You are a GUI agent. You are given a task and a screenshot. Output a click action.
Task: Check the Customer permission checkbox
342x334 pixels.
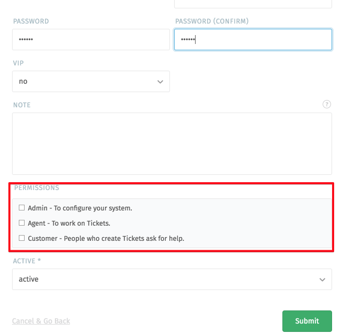(x=21, y=238)
